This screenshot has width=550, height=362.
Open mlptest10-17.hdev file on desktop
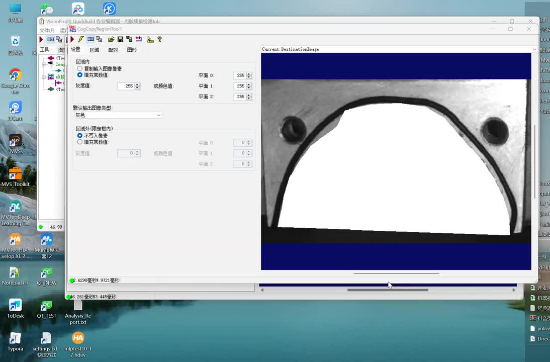coord(78,345)
